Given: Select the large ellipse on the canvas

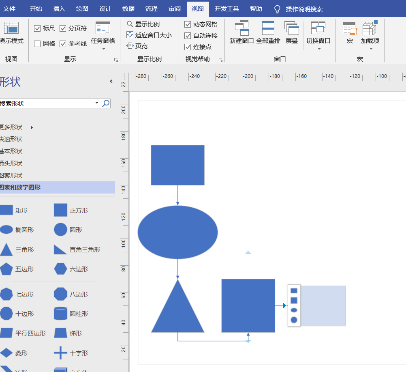Looking at the screenshot, I should click(x=177, y=232).
